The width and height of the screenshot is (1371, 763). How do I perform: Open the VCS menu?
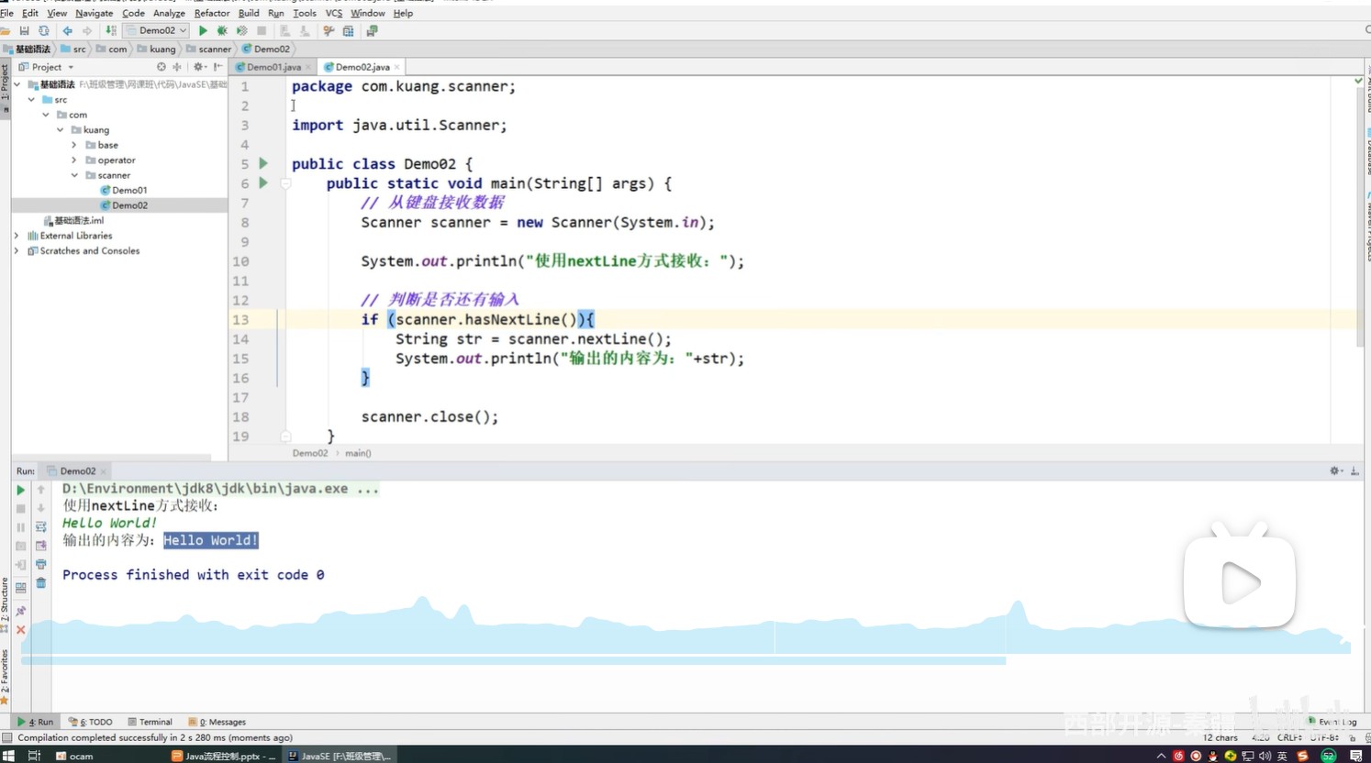tap(333, 13)
